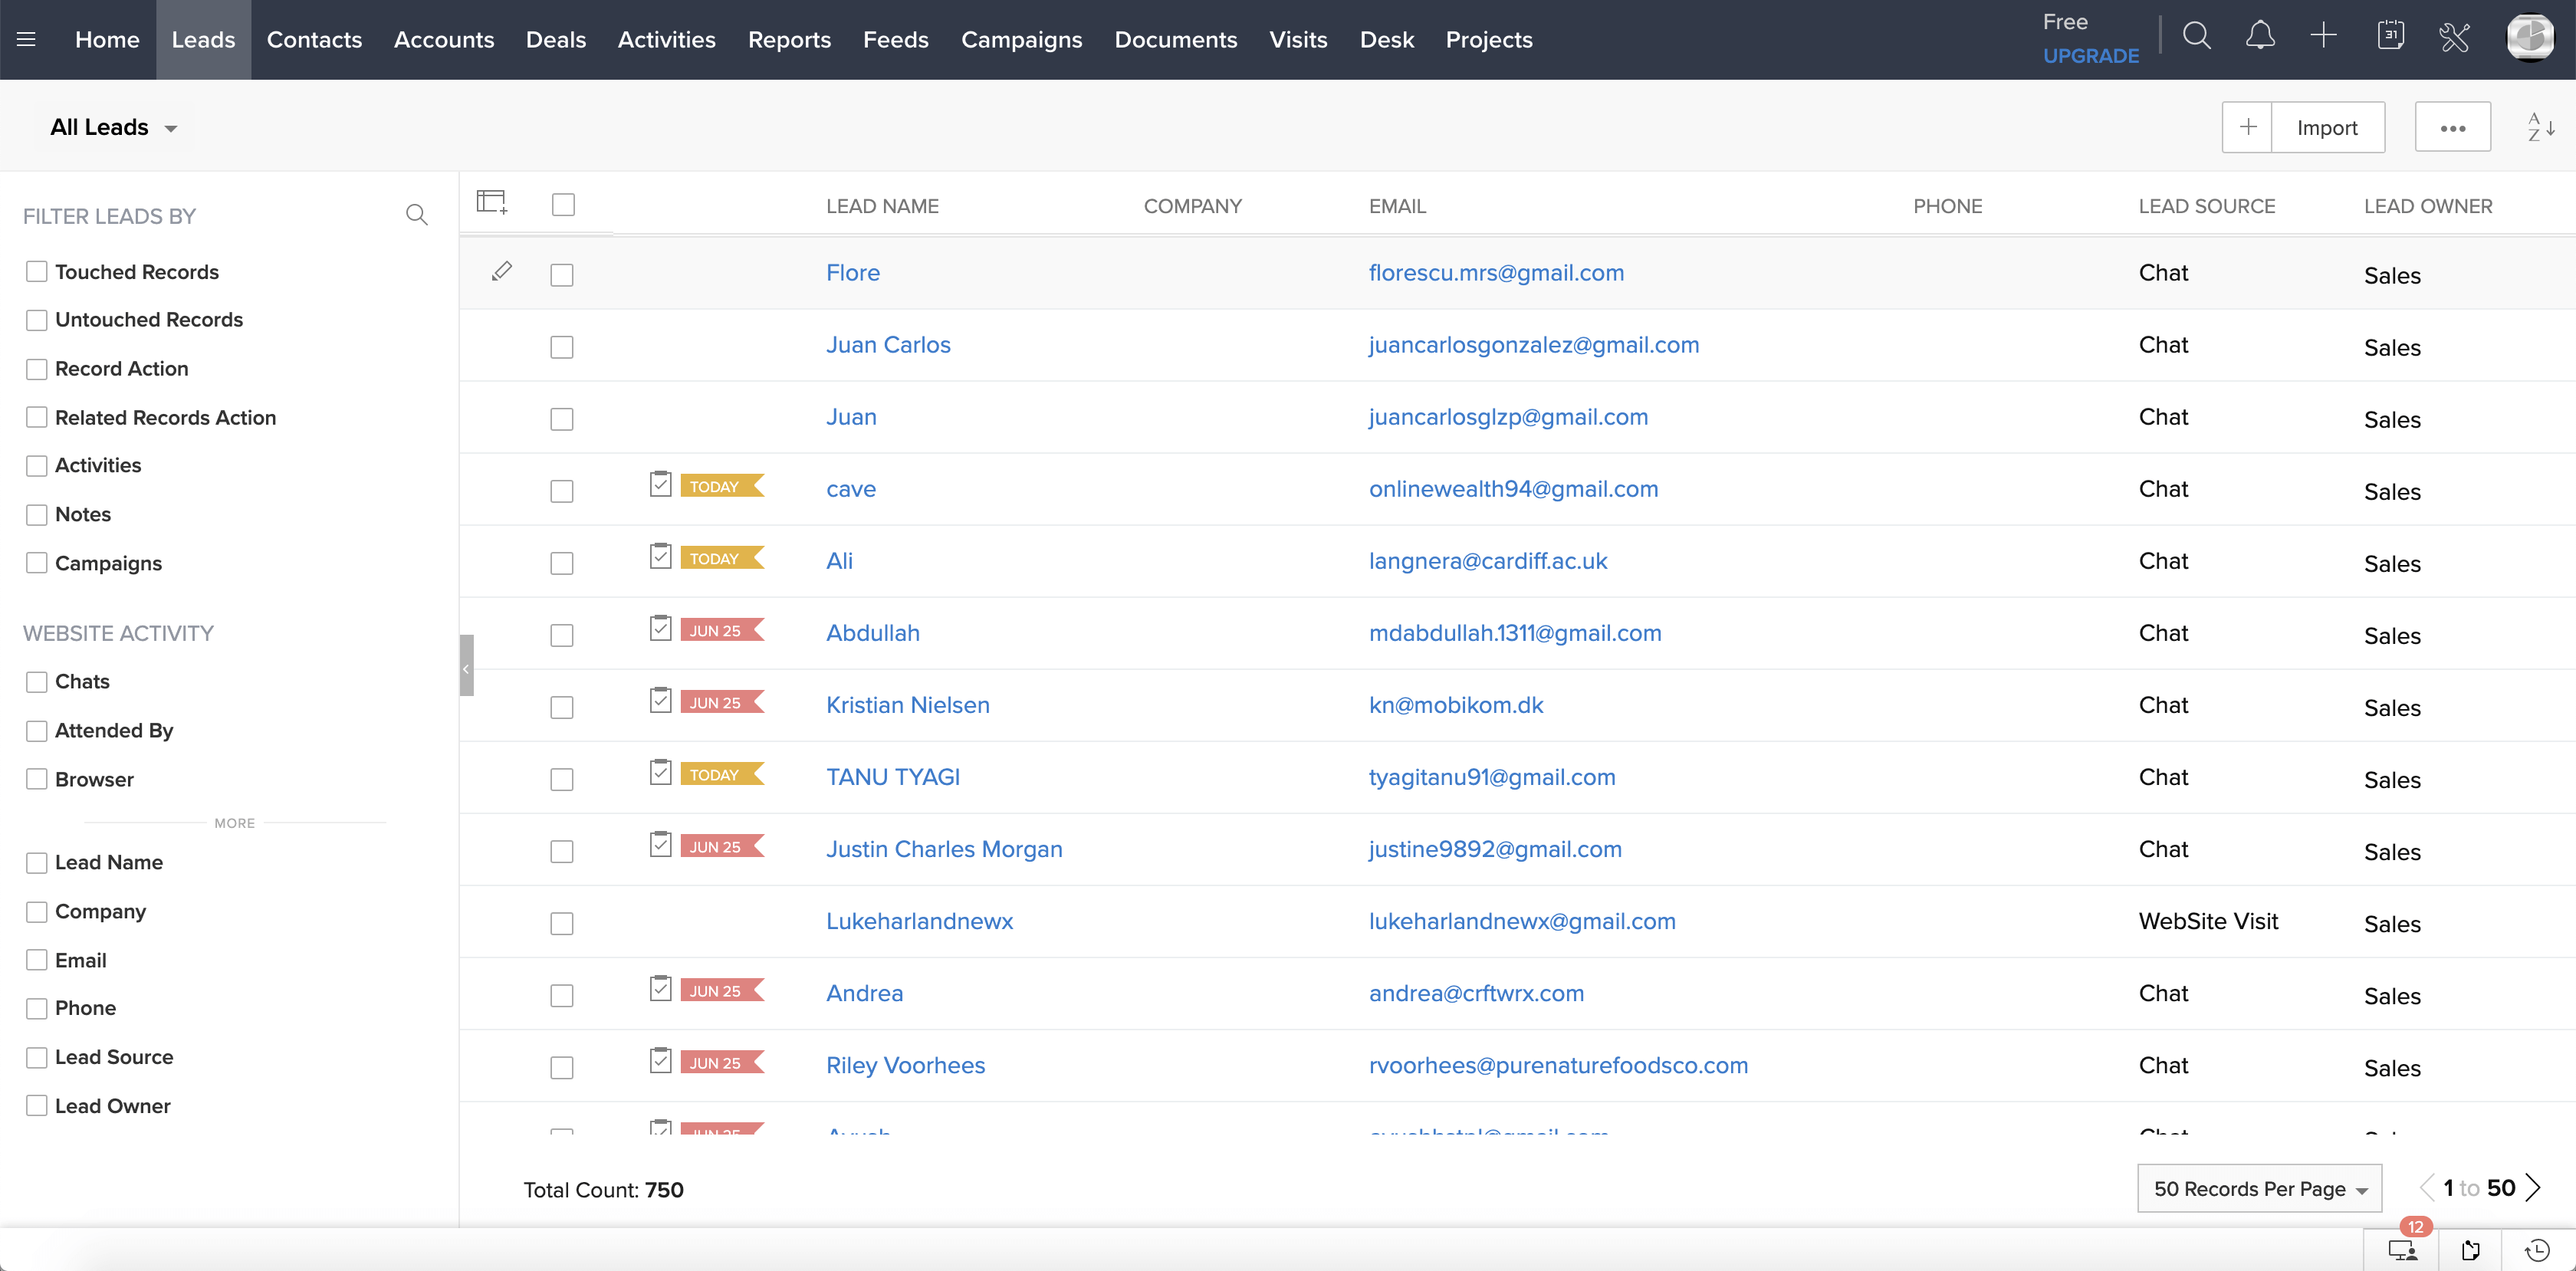The width and height of the screenshot is (2576, 1271).
Task: Open the 50 Records Per Page dropdown
Action: (x=2259, y=1188)
